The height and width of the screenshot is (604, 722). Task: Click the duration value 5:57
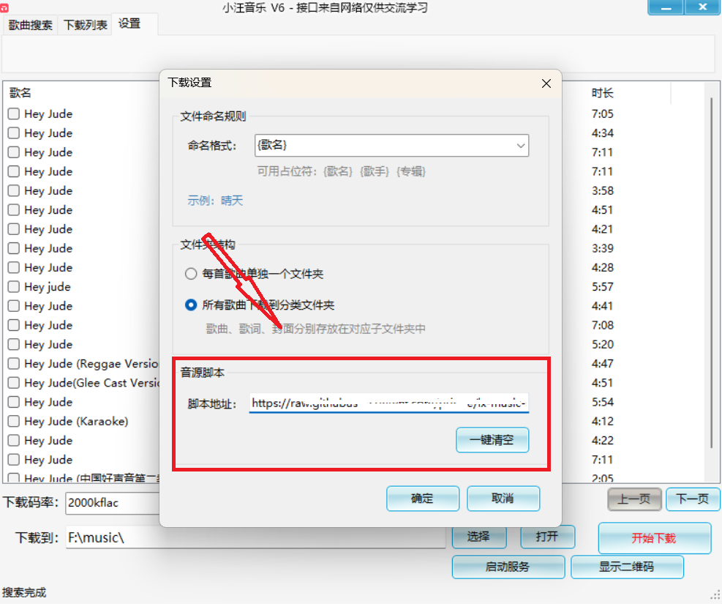pos(602,286)
